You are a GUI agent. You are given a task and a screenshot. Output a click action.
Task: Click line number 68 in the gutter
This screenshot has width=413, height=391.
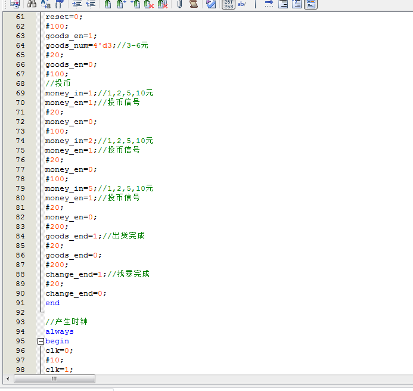tap(20, 83)
